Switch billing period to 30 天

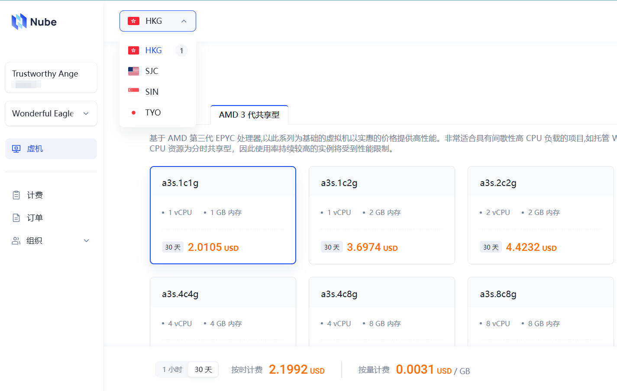tap(203, 369)
